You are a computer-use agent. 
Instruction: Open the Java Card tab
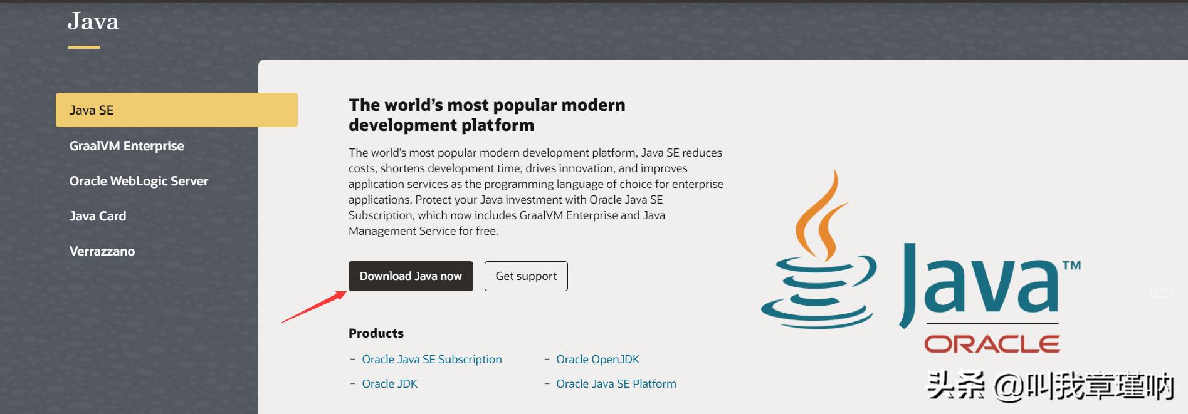point(98,216)
